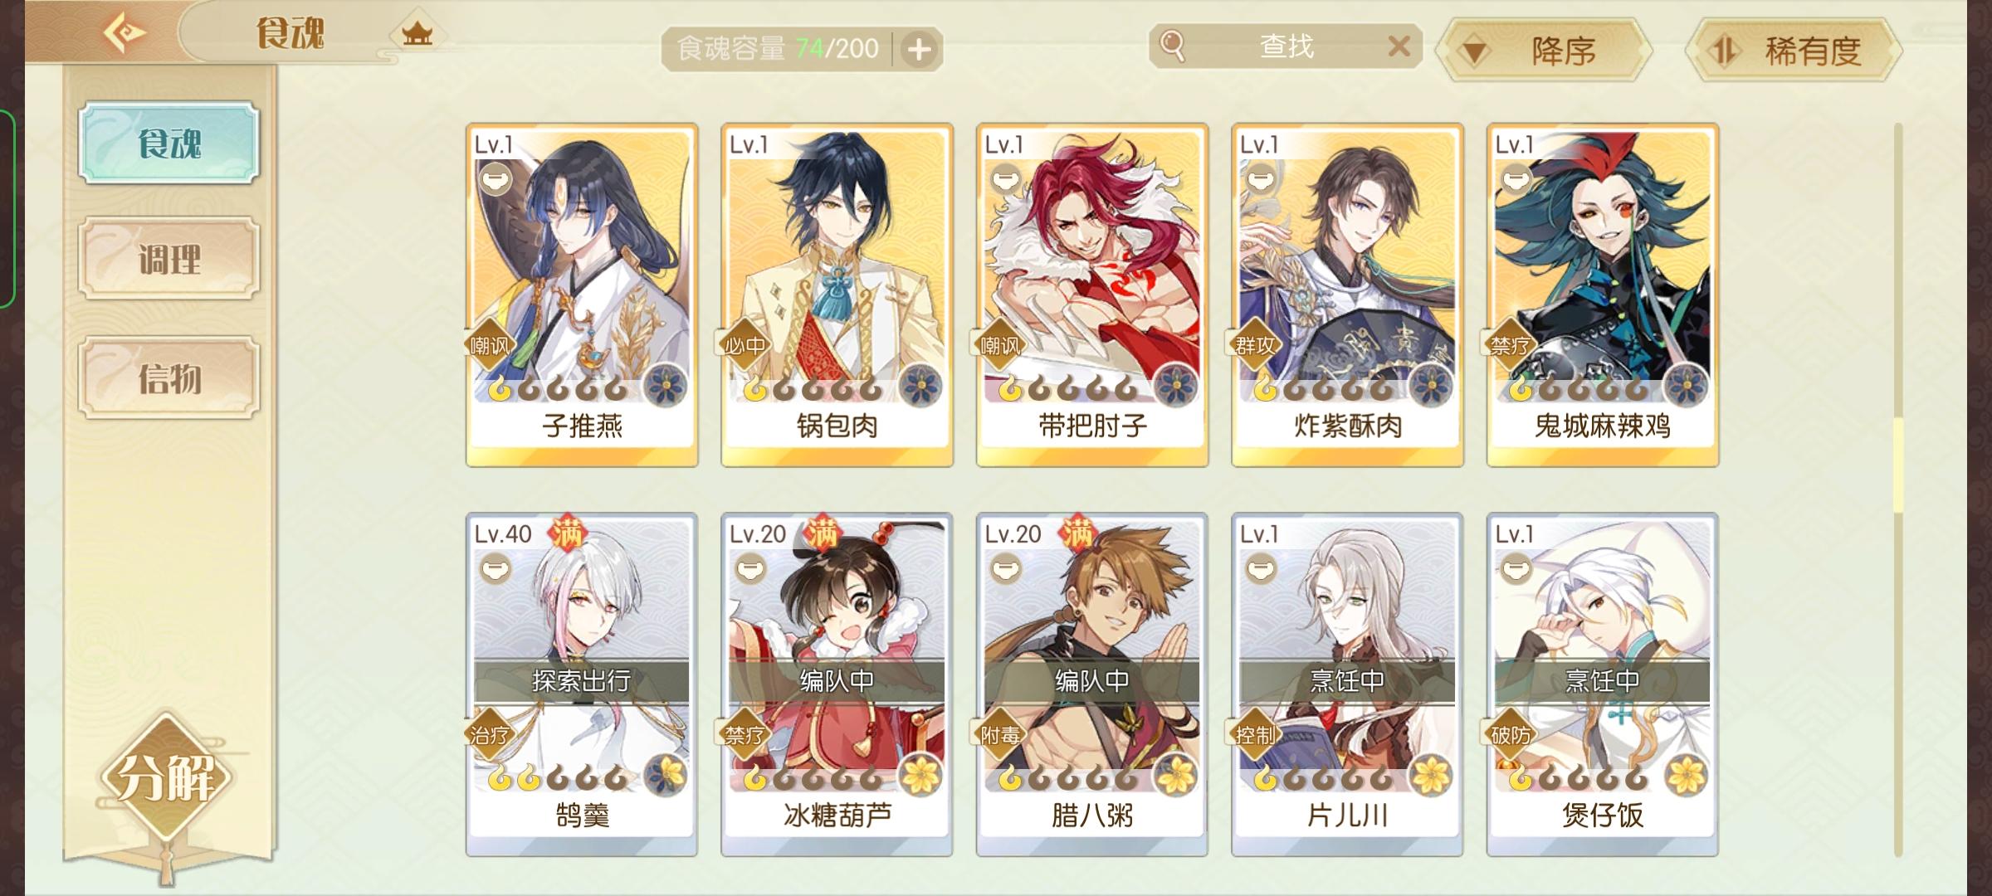Click the back arrow icon

(x=124, y=33)
